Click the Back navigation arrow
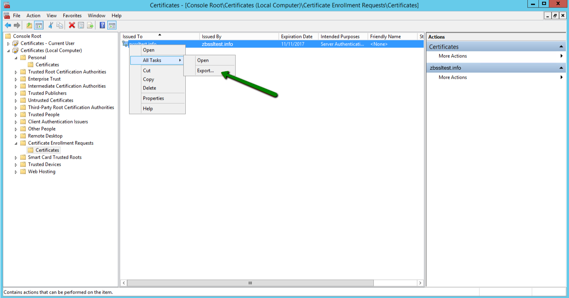The width and height of the screenshot is (569, 298). [x=8, y=25]
